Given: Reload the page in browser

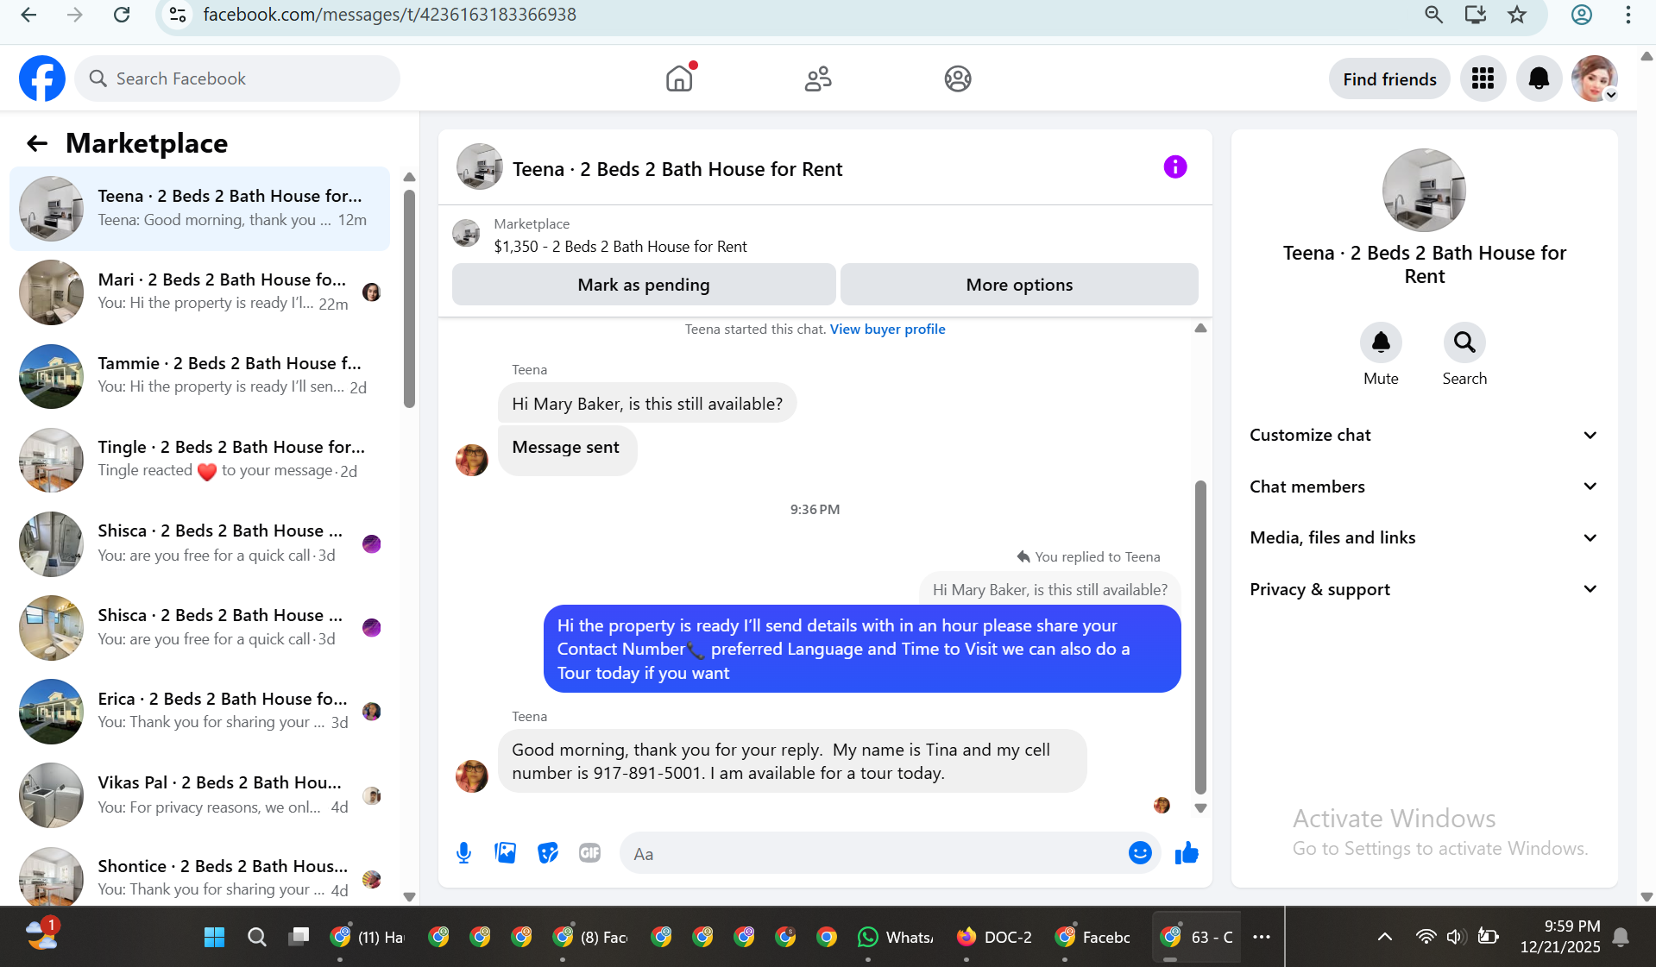Looking at the screenshot, I should coord(122,15).
